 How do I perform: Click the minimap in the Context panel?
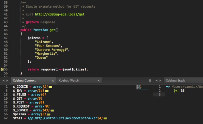(x=142, y=87)
